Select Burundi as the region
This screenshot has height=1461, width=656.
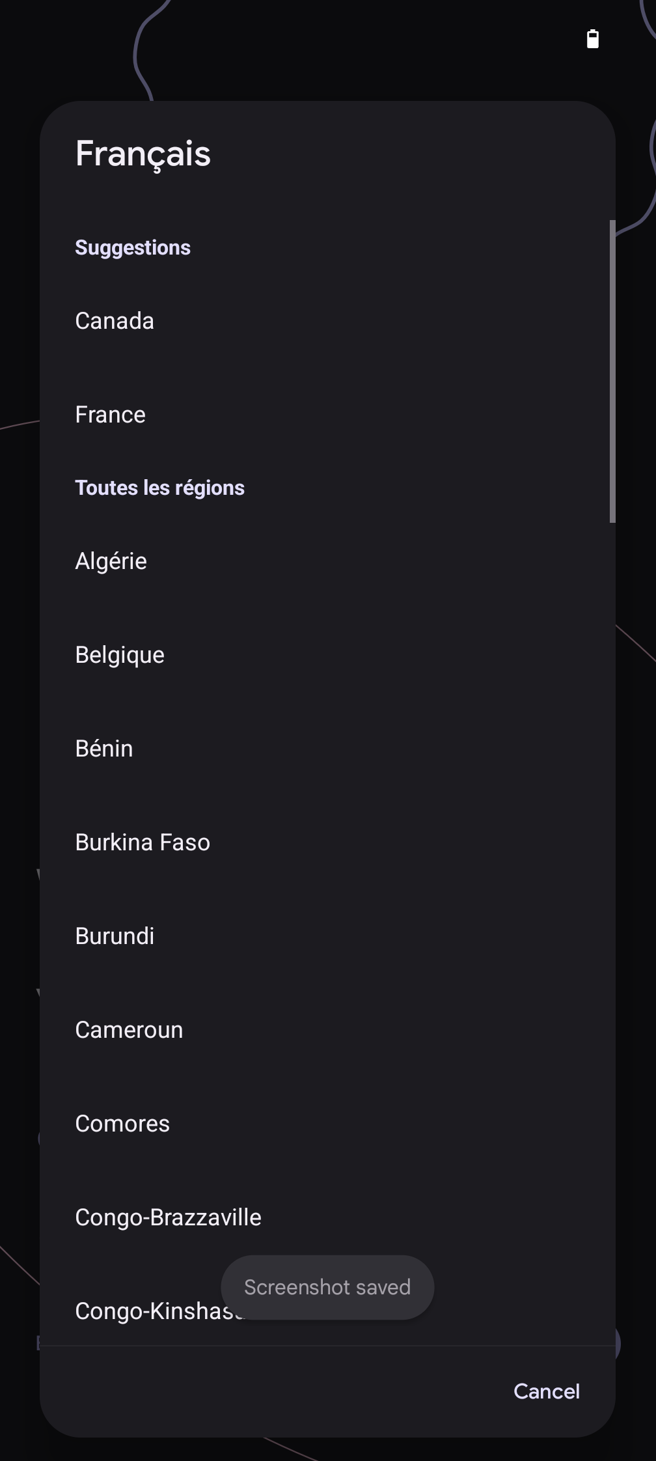[x=115, y=936]
